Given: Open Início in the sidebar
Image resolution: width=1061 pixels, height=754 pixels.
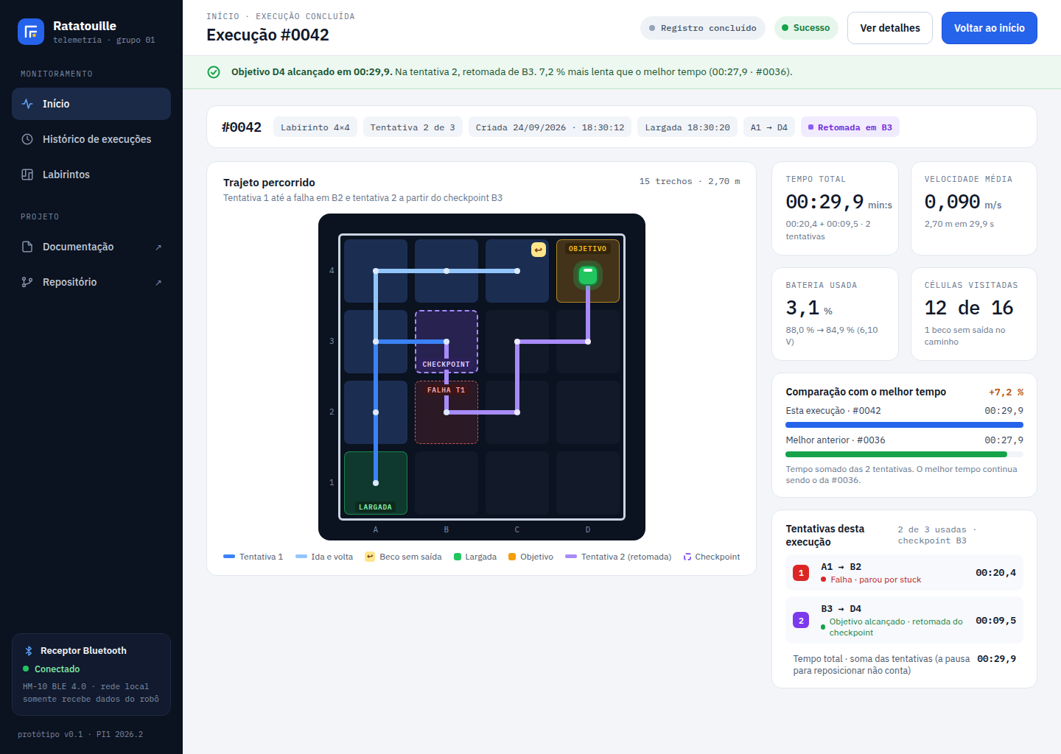Looking at the screenshot, I should click(x=91, y=104).
